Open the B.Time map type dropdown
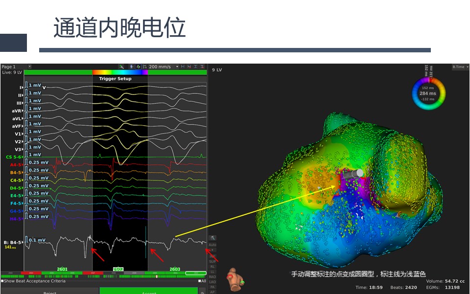The height and width of the screenshot is (294, 470). pos(460,67)
